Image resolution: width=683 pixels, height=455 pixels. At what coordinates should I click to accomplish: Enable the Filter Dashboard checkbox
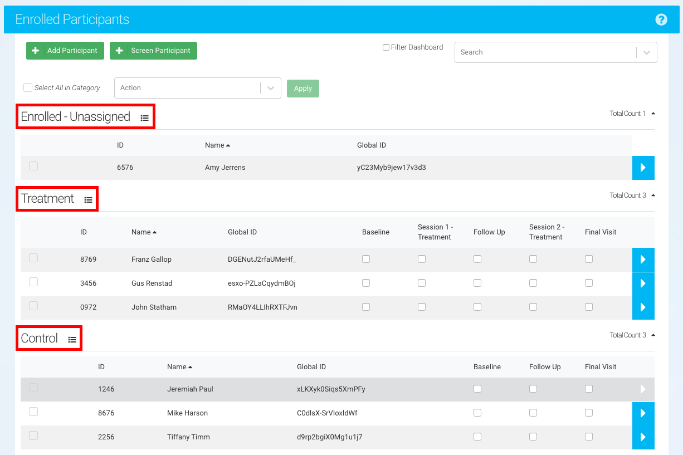(386, 47)
